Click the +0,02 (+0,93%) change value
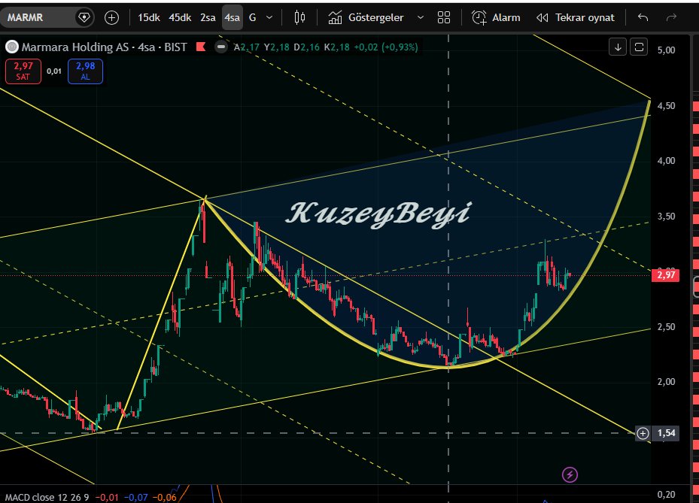The image size is (699, 503). [x=385, y=47]
